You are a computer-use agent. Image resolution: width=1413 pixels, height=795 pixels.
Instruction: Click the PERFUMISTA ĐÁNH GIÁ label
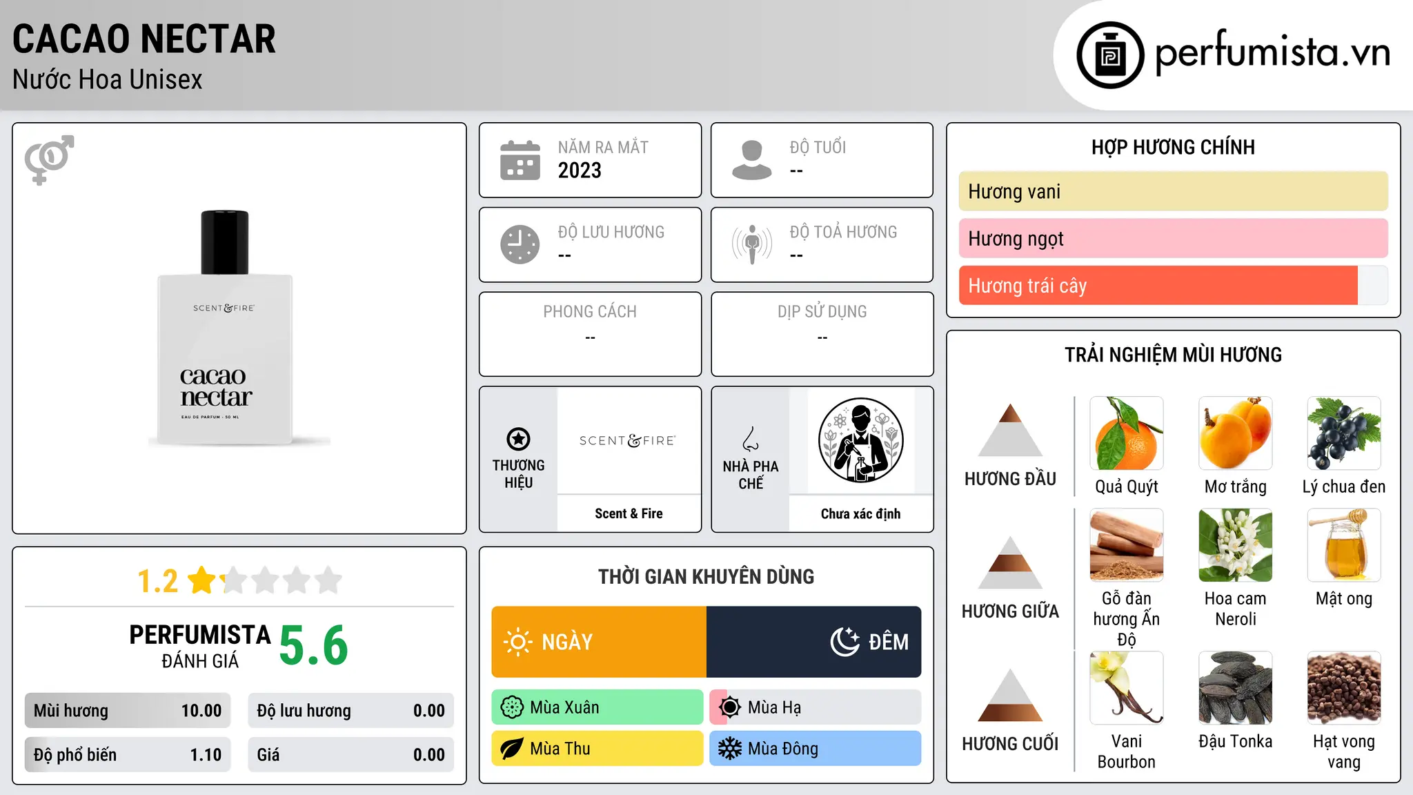coord(200,646)
